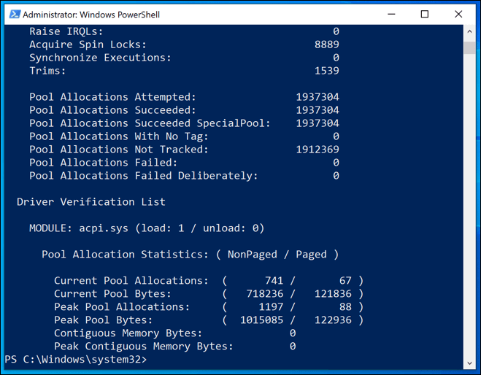
Task: Click the Driver Verification List heading
Action: click(x=91, y=202)
